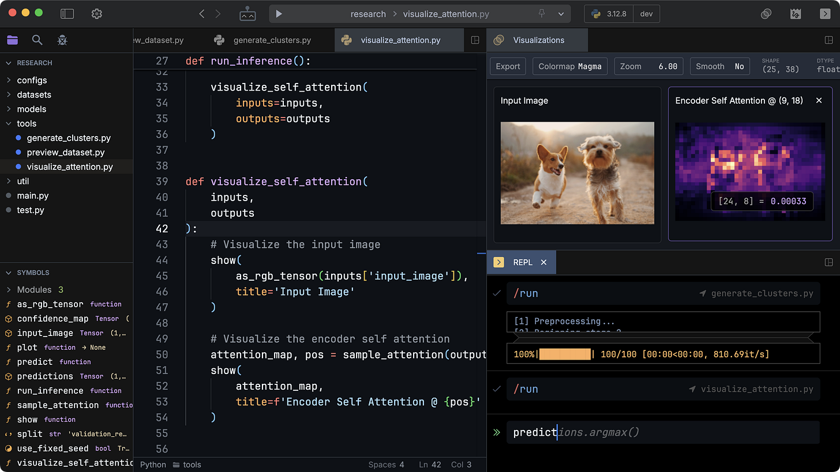Screen dimensions: 840x472
Task: Toggle Smooth option set to No
Action: click(719, 66)
